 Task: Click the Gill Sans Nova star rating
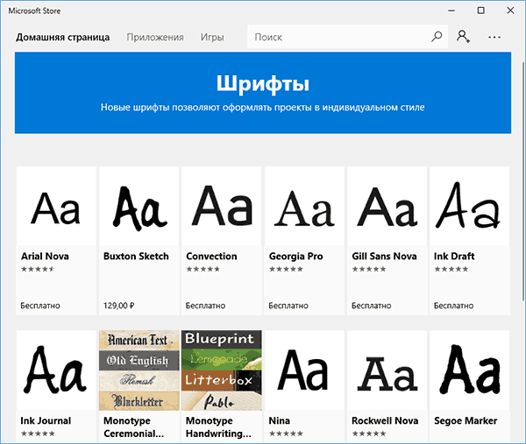pos(369,269)
